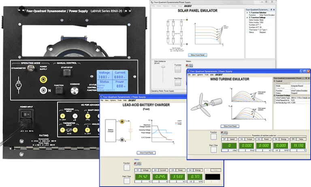Click Voltage meter label in Battery Charger window

[x=145, y=170]
